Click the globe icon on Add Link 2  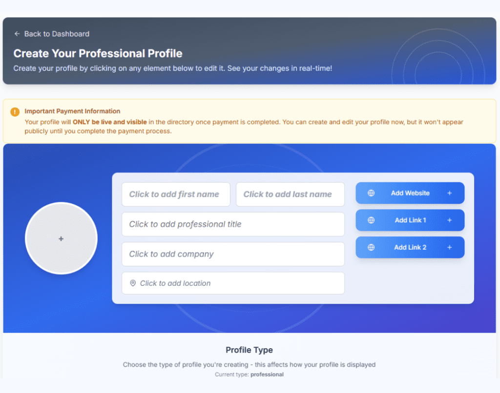(x=371, y=247)
